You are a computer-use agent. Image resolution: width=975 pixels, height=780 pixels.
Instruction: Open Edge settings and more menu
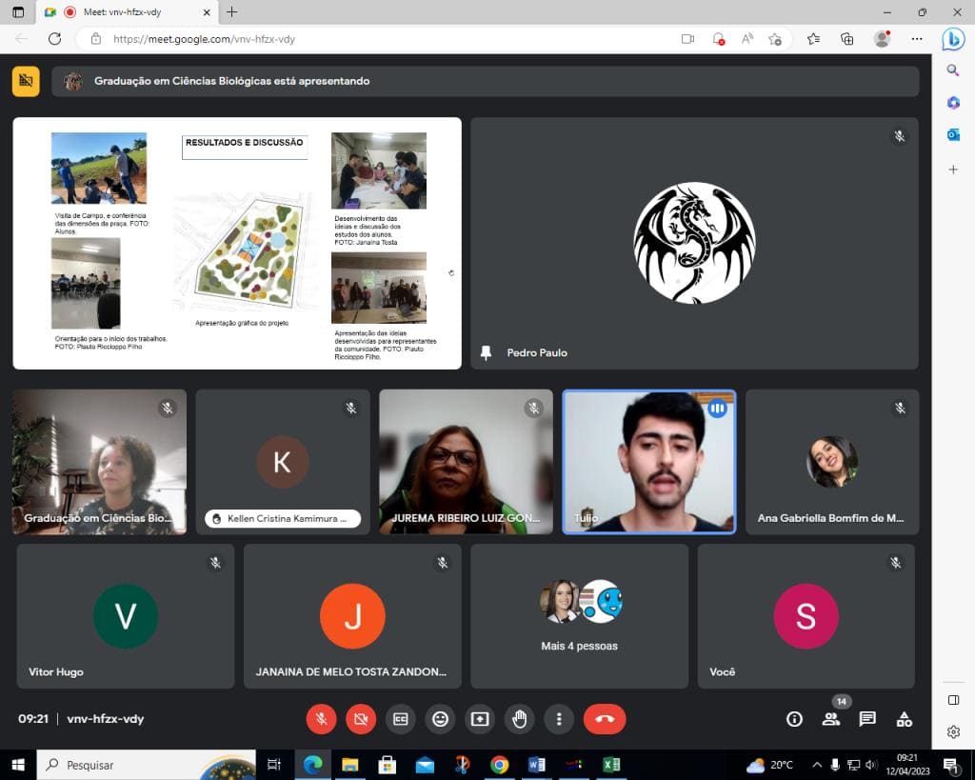(x=917, y=38)
